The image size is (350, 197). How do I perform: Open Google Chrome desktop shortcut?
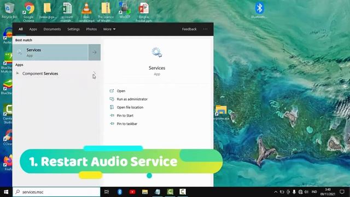pyautogui.click(x=28, y=11)
